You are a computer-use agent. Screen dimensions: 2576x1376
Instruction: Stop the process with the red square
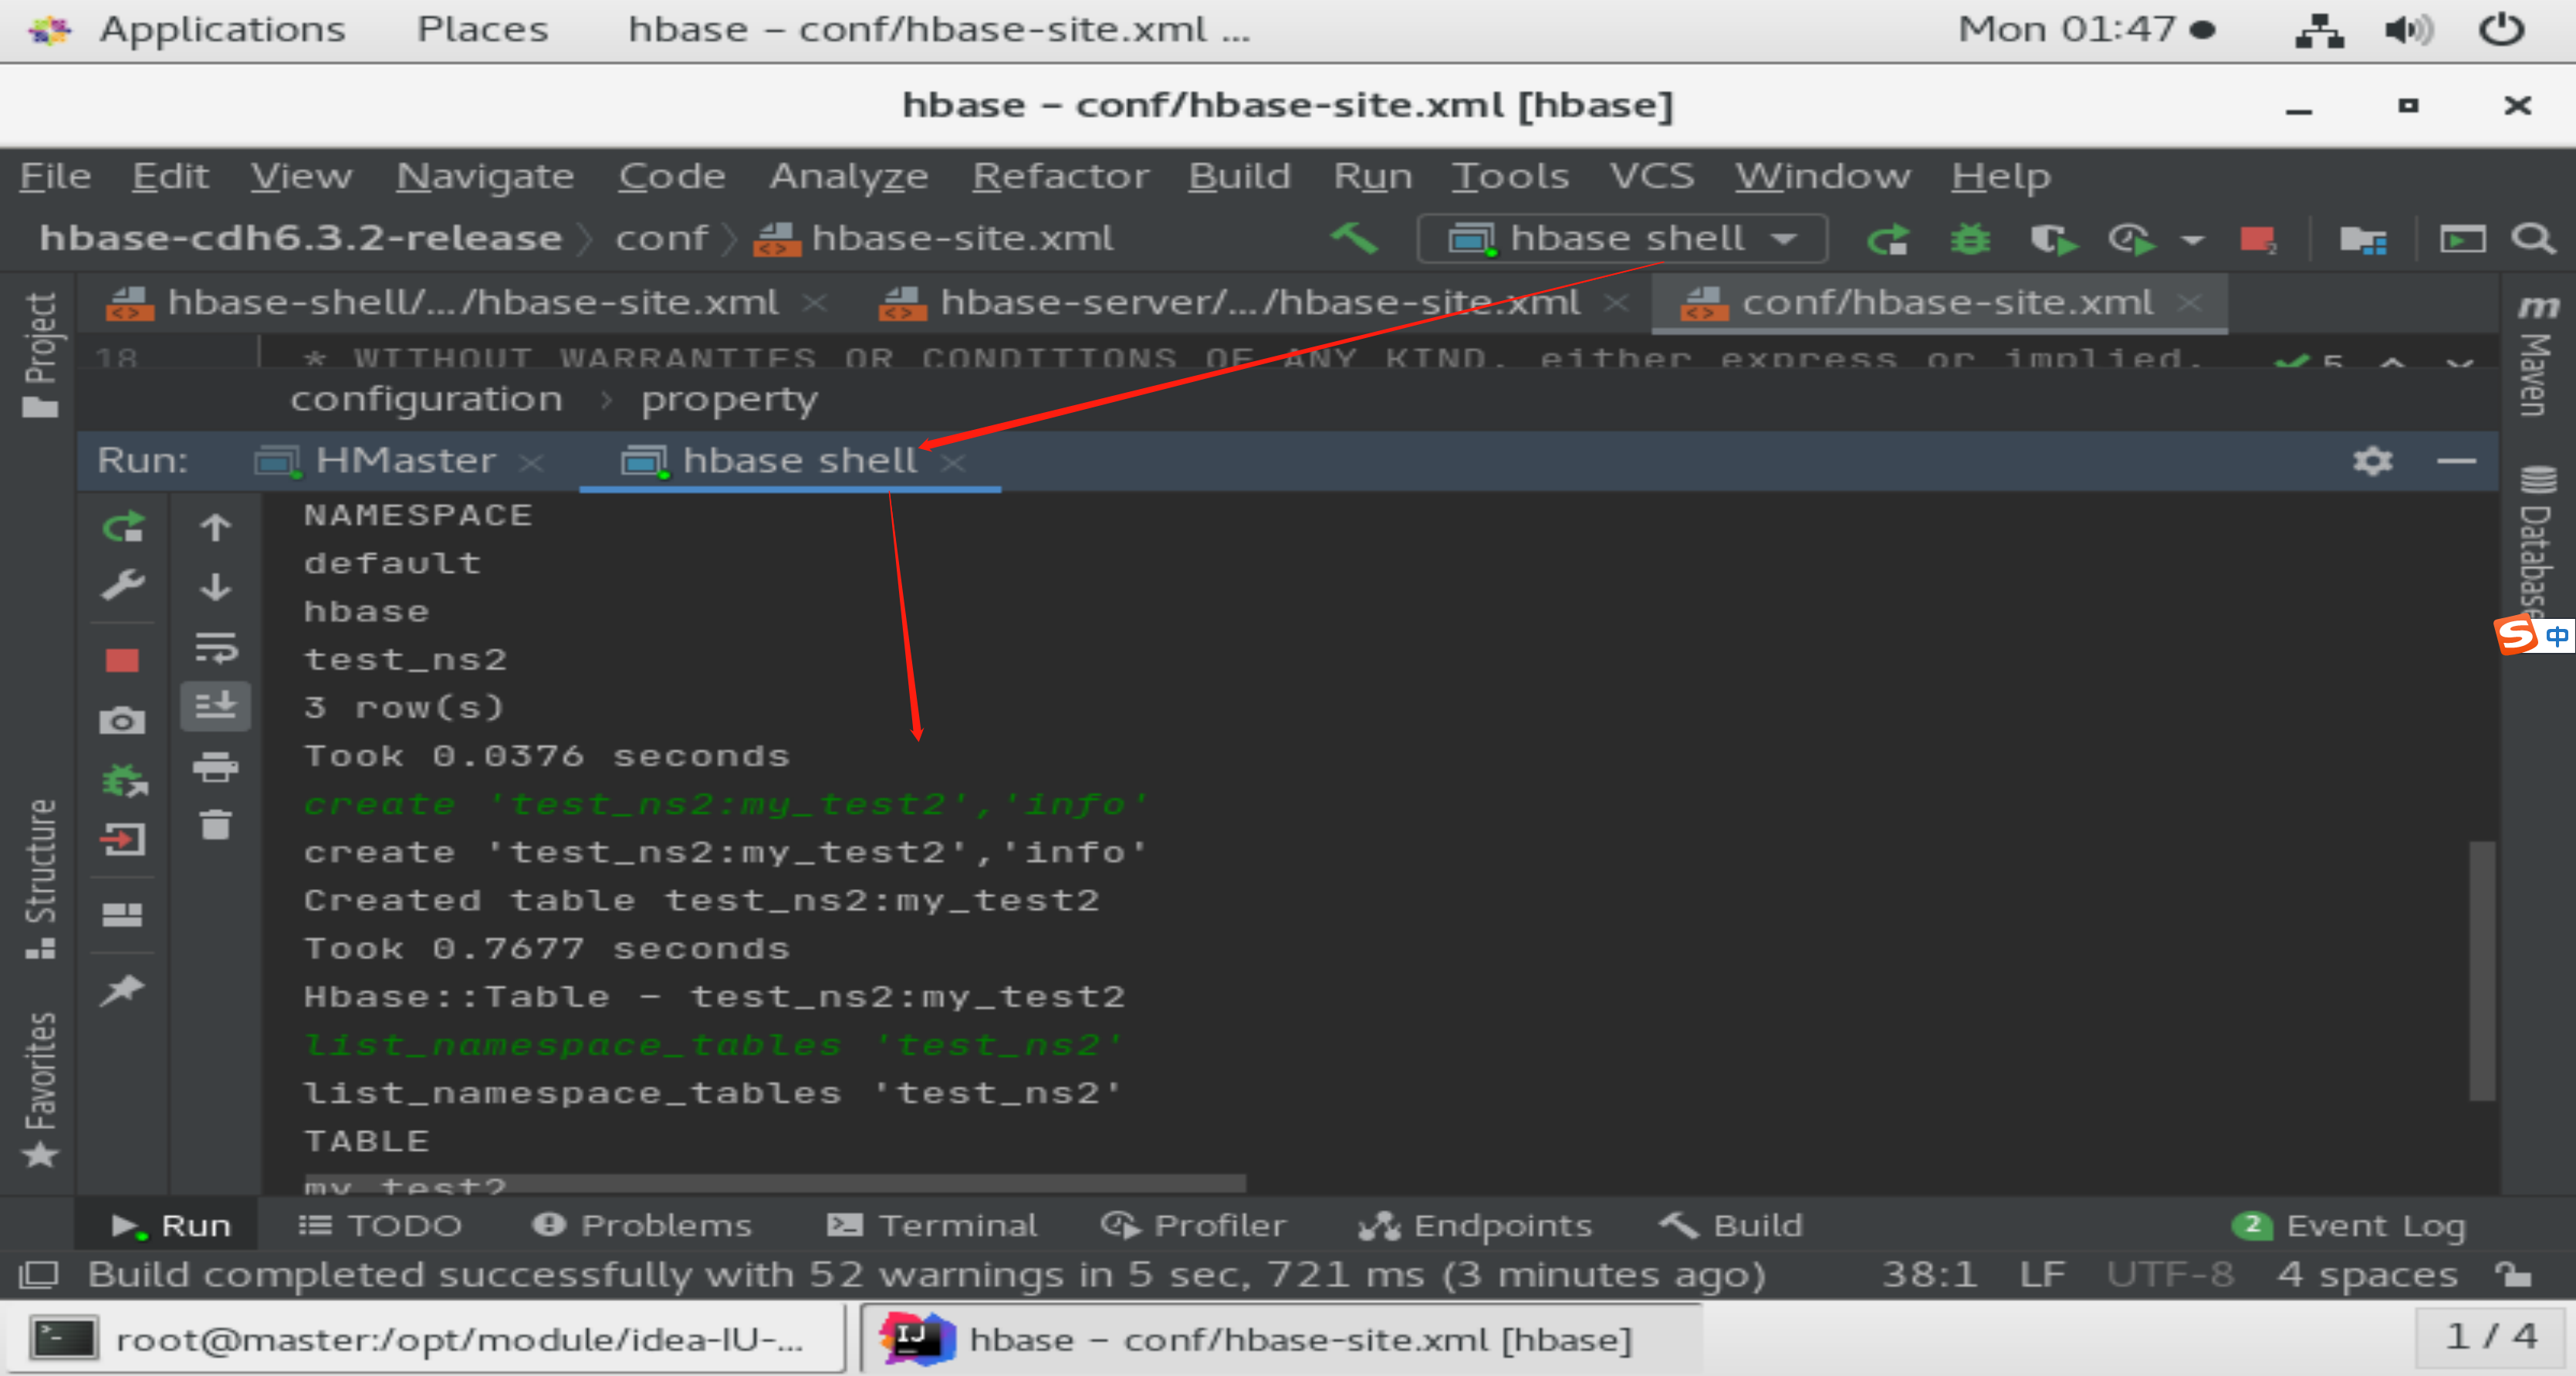(x=122, y=660)
